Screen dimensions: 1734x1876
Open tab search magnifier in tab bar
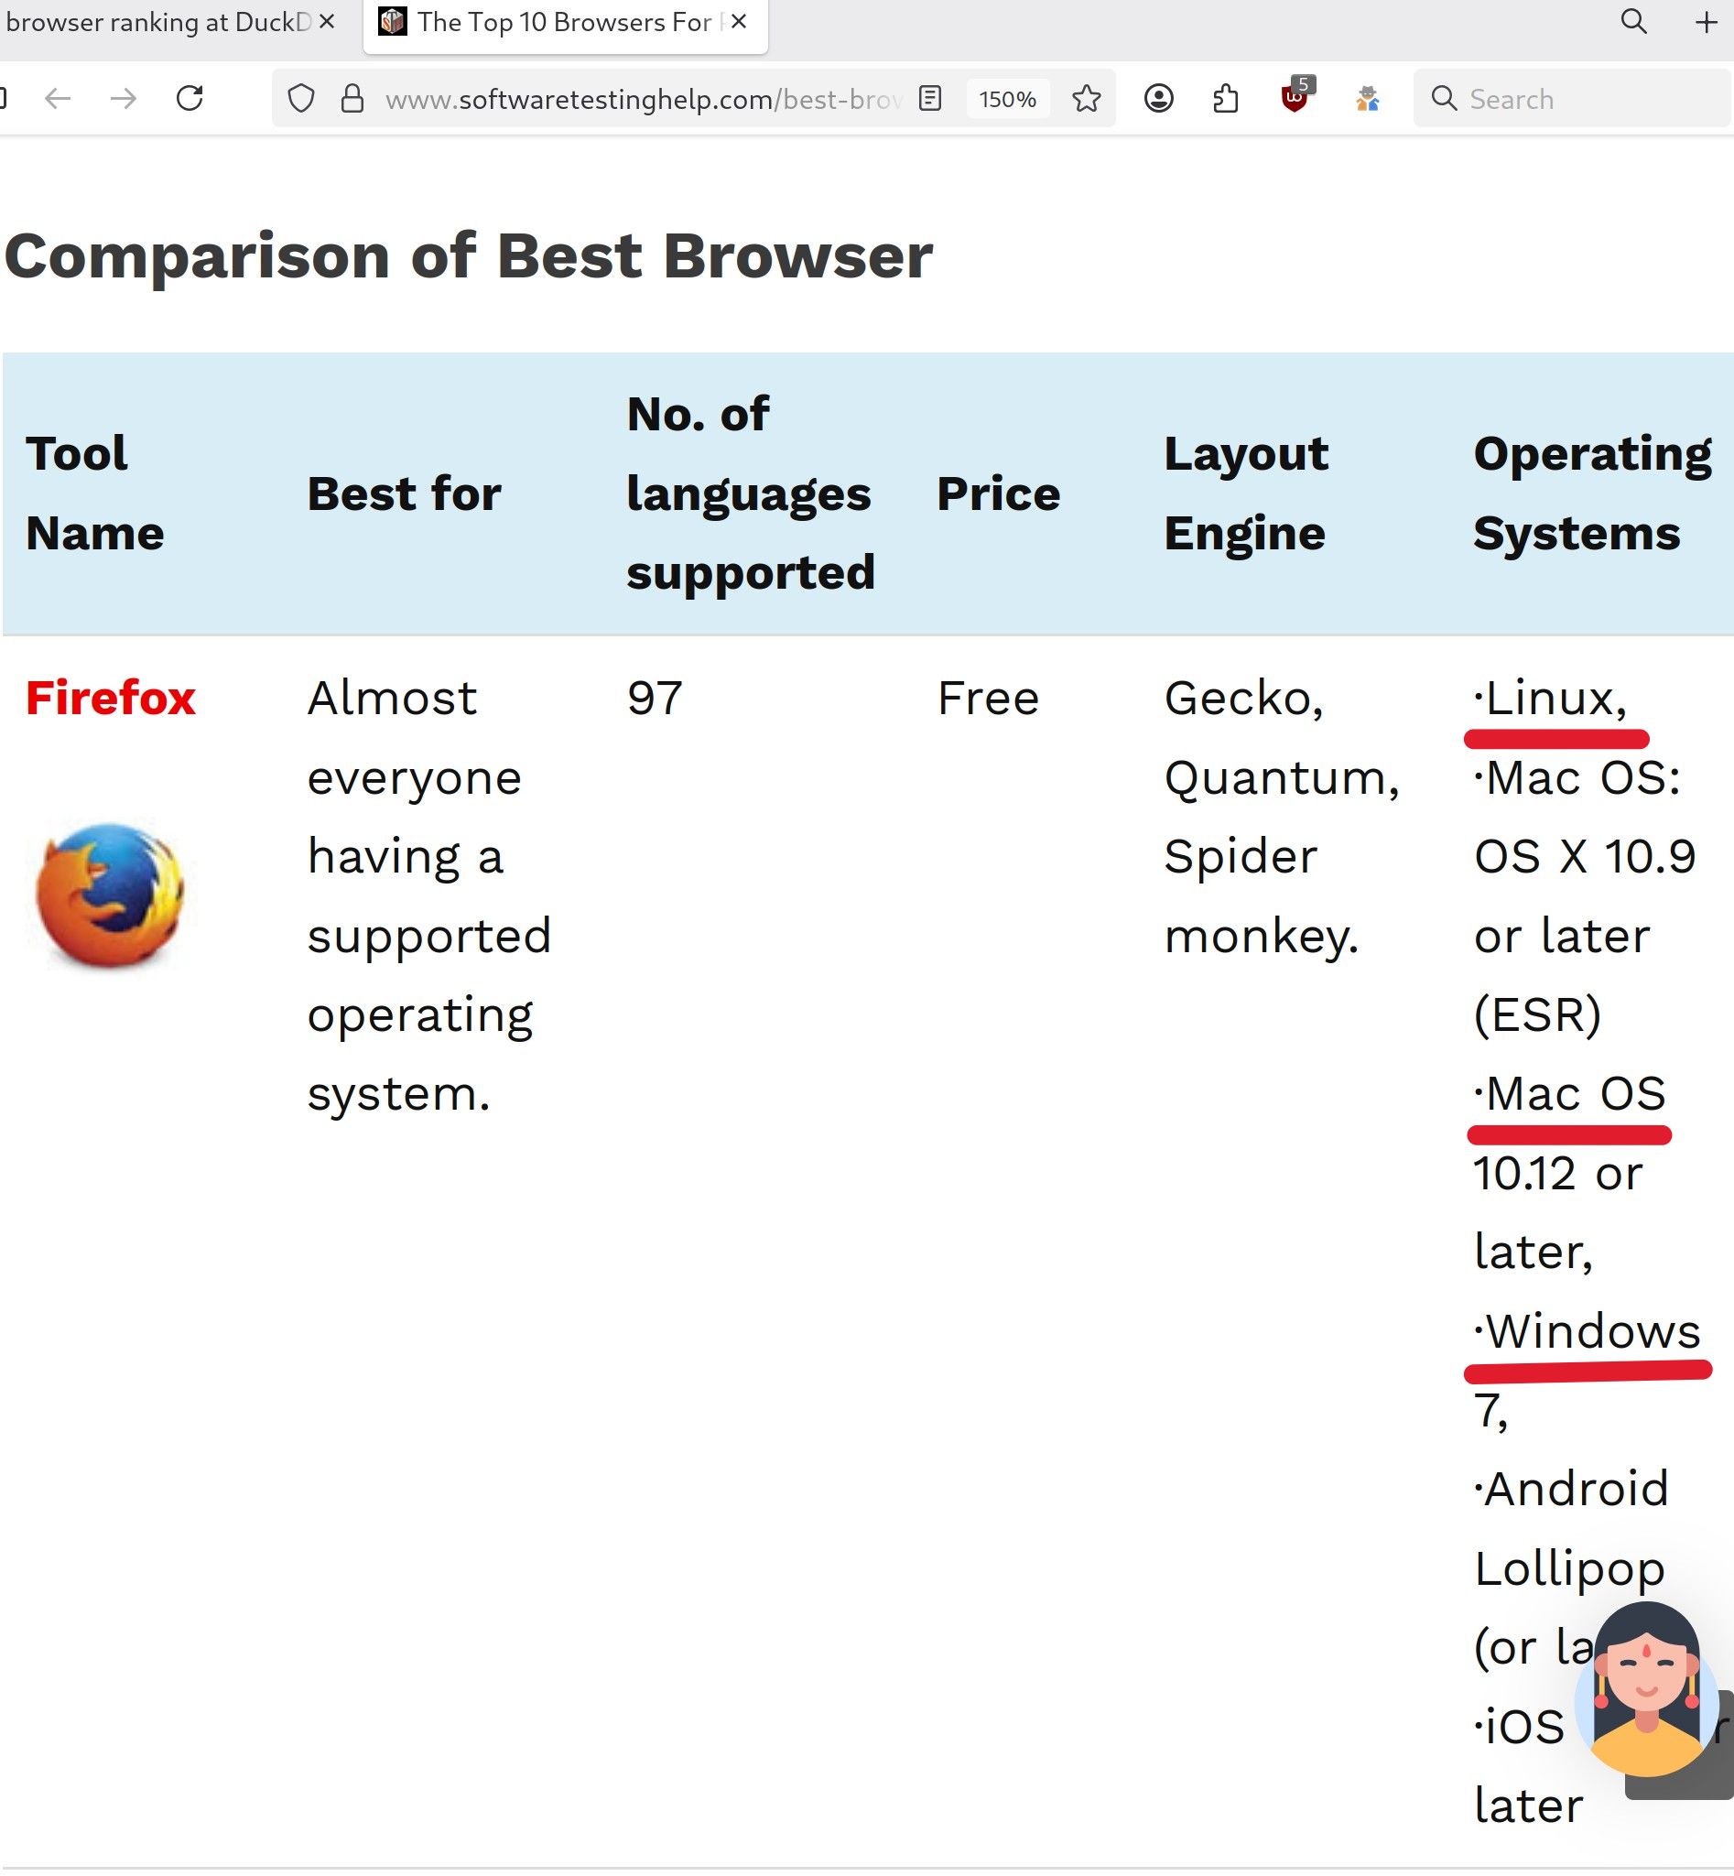tap(1633, 22)
